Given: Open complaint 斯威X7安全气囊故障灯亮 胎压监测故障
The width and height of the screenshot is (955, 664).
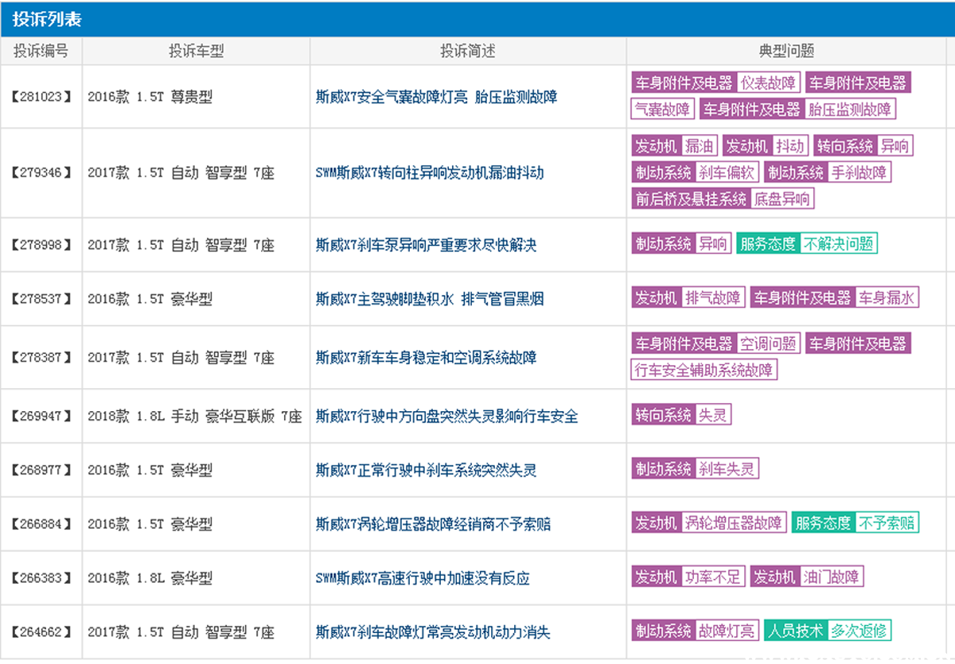Looking at the screenshot, I should tap(436, 97).
